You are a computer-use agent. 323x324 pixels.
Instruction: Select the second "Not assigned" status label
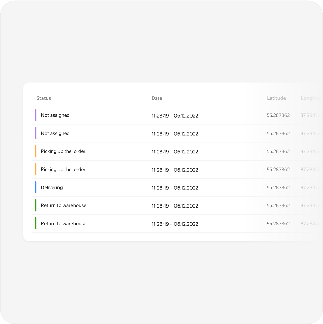(55, 134)
